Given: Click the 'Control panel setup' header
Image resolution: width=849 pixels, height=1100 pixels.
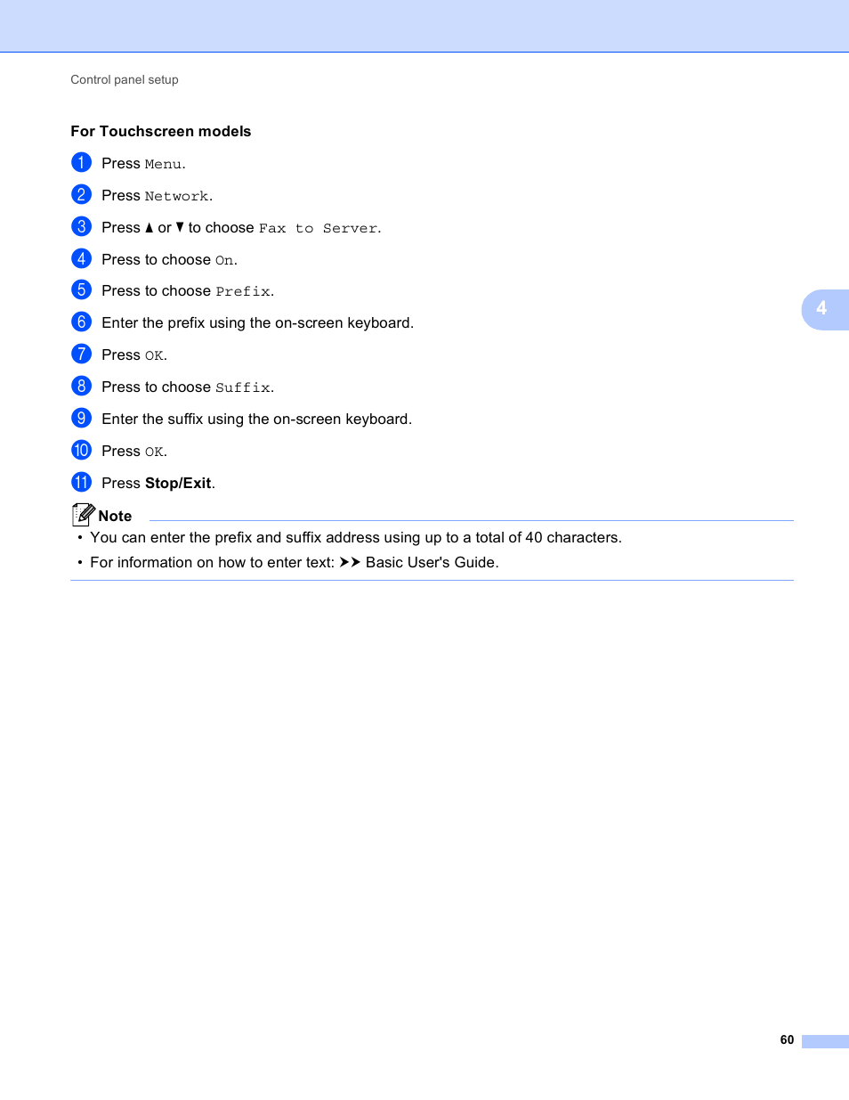Looking at the screenshot, I should (x=125, y=79).
